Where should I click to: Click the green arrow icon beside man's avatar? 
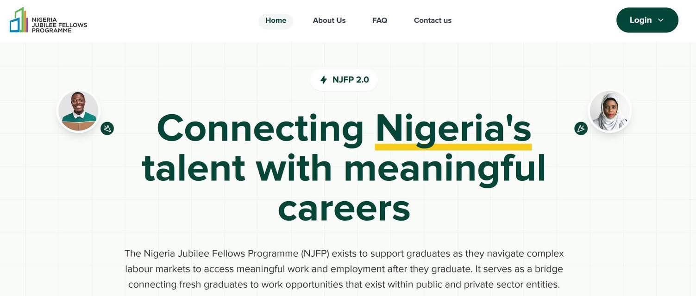(x=107, y=129)
